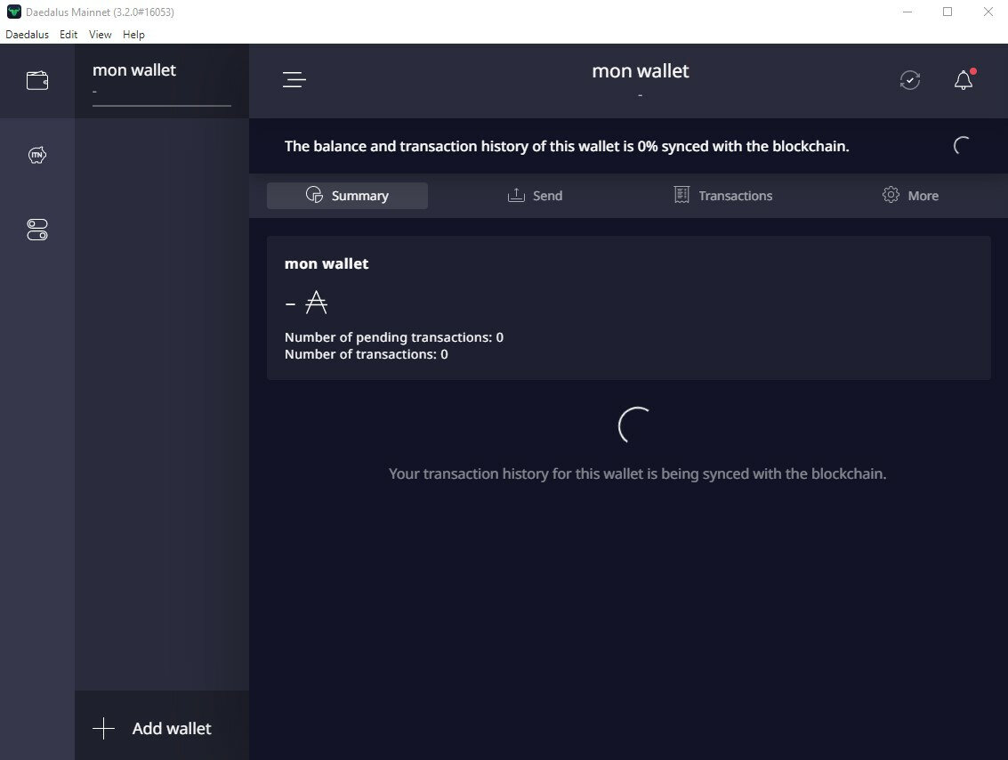The image size is (1008, 760).
Task: Open the View menu
Action: pos(101,35)
